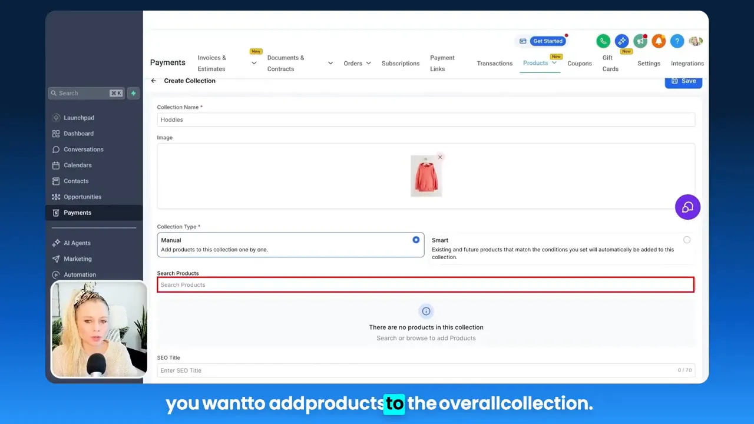Image resolution: width=754 pixels, height=424 pixels.
Task: Open AI Agents in the sidebar
Action: click(77, 243)
